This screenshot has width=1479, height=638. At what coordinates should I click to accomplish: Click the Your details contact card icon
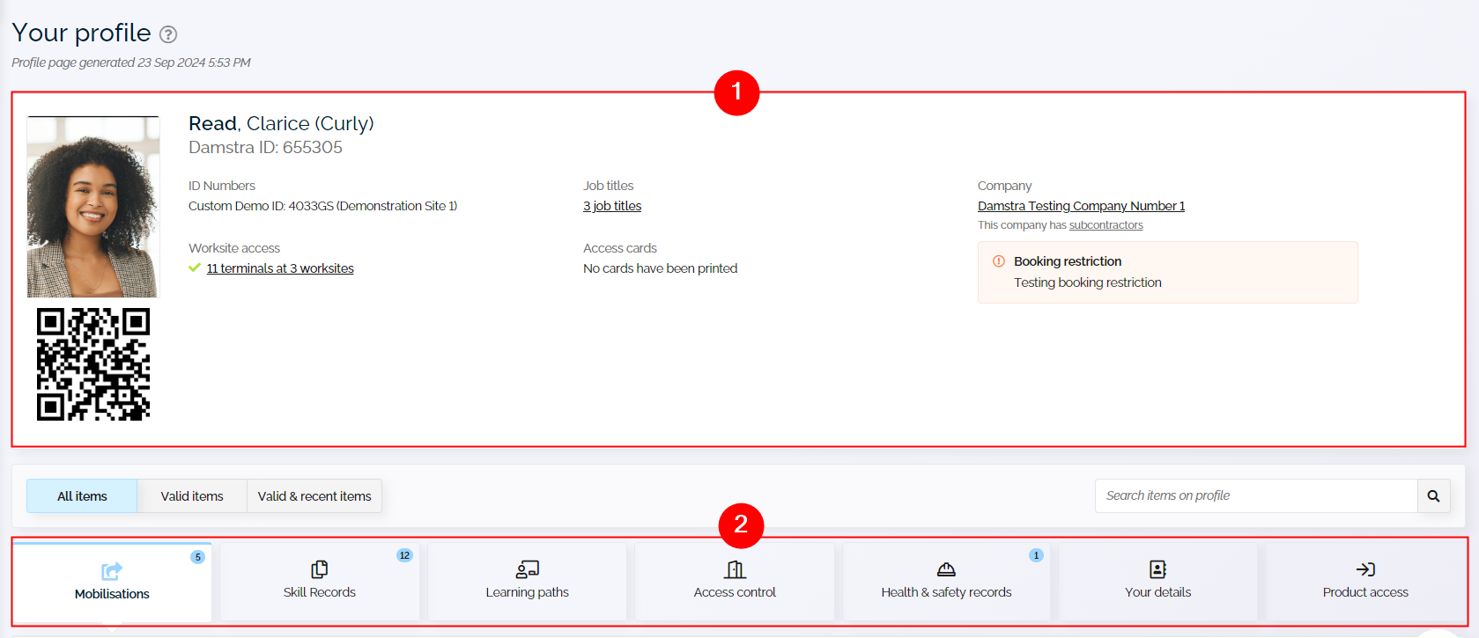click(x=1157, y=569)
